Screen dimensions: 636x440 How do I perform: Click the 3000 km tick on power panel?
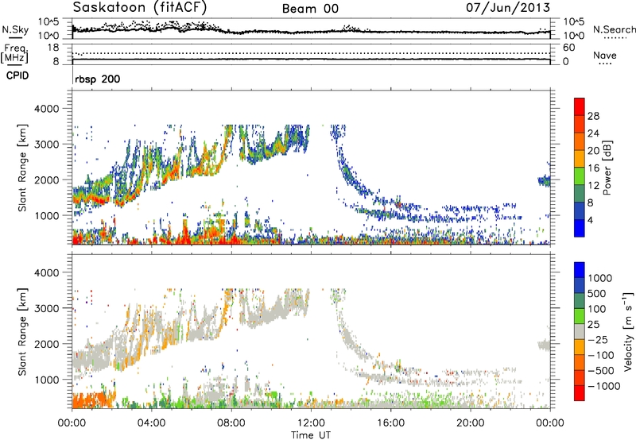point(47,145)
